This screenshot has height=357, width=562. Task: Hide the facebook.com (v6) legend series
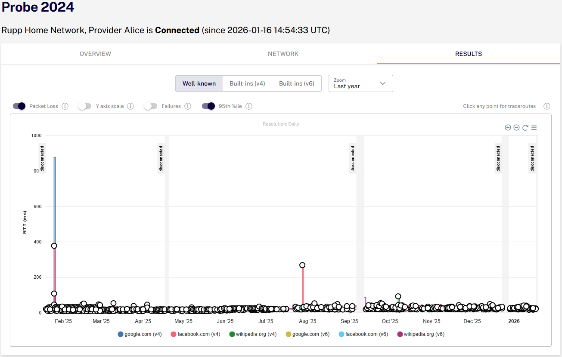[x=363, y=334]
